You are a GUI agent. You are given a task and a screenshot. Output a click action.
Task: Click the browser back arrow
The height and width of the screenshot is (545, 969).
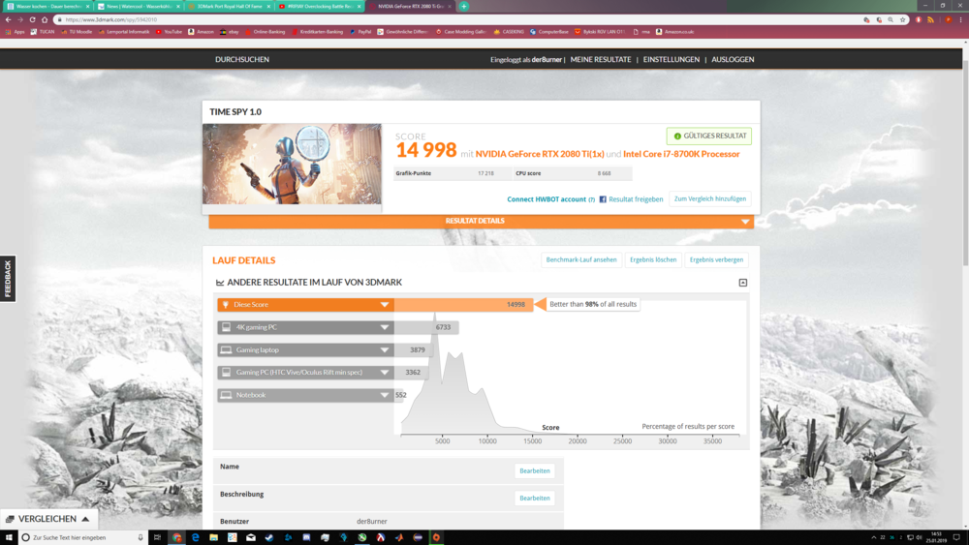pyautogui.click(x=8, y=19)
